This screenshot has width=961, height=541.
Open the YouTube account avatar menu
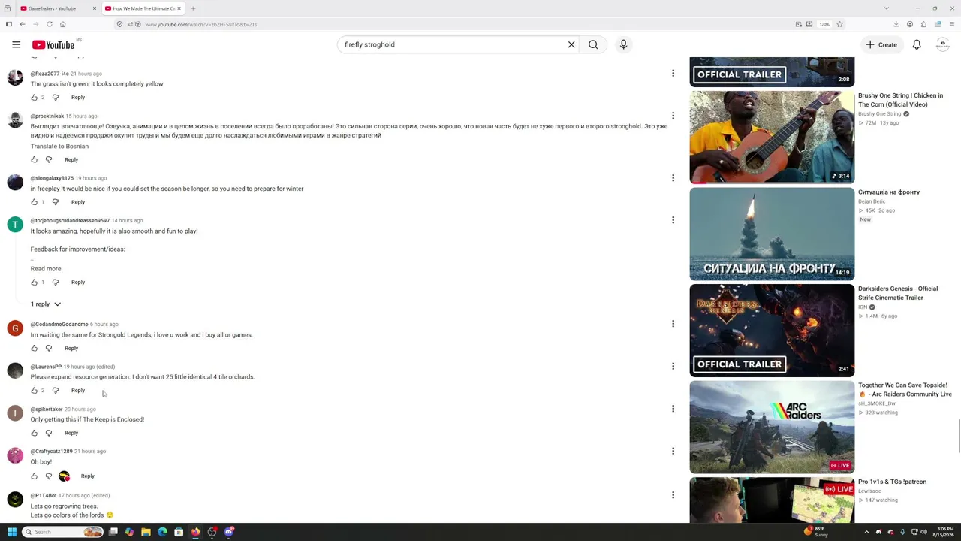click(x=943, y=44)
